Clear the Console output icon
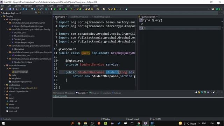 coord(196,92)
